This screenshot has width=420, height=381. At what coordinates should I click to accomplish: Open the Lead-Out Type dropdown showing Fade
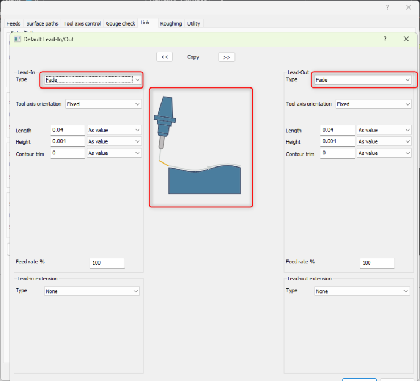pos(362,80)
